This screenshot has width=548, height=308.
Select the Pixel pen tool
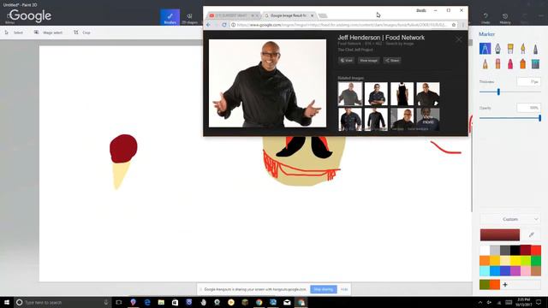pyautogui.click(x=535, y=49)
